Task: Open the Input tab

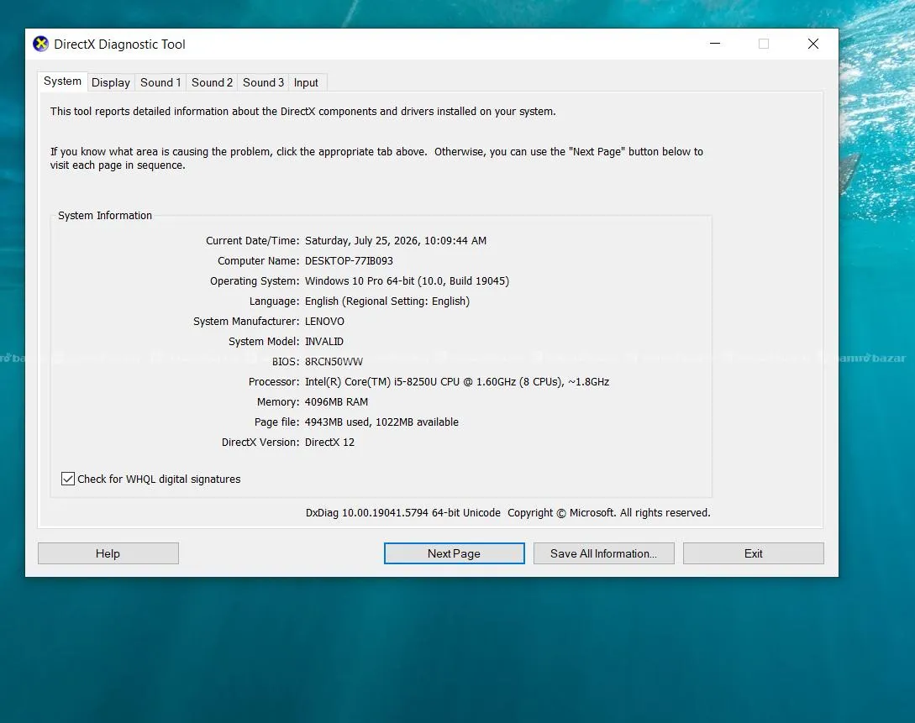Action: pos(306,82)
